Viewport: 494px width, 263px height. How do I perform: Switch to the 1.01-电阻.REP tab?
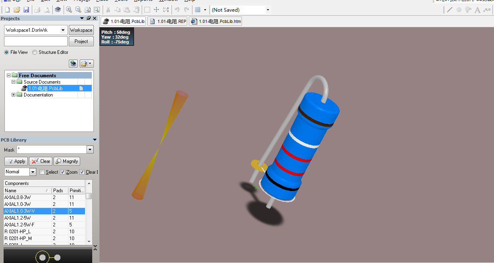point(168,21)
